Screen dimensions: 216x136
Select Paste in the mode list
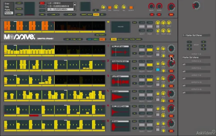pos(7,10)
